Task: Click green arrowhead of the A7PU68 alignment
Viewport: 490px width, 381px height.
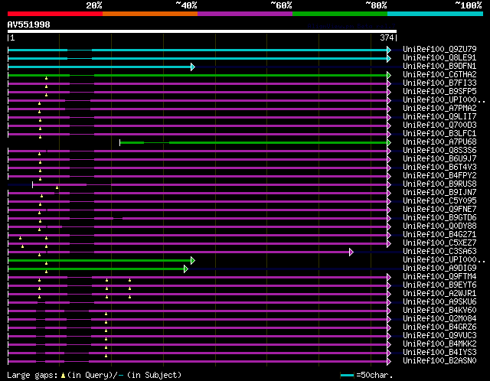Action: (x=389, y=143)
